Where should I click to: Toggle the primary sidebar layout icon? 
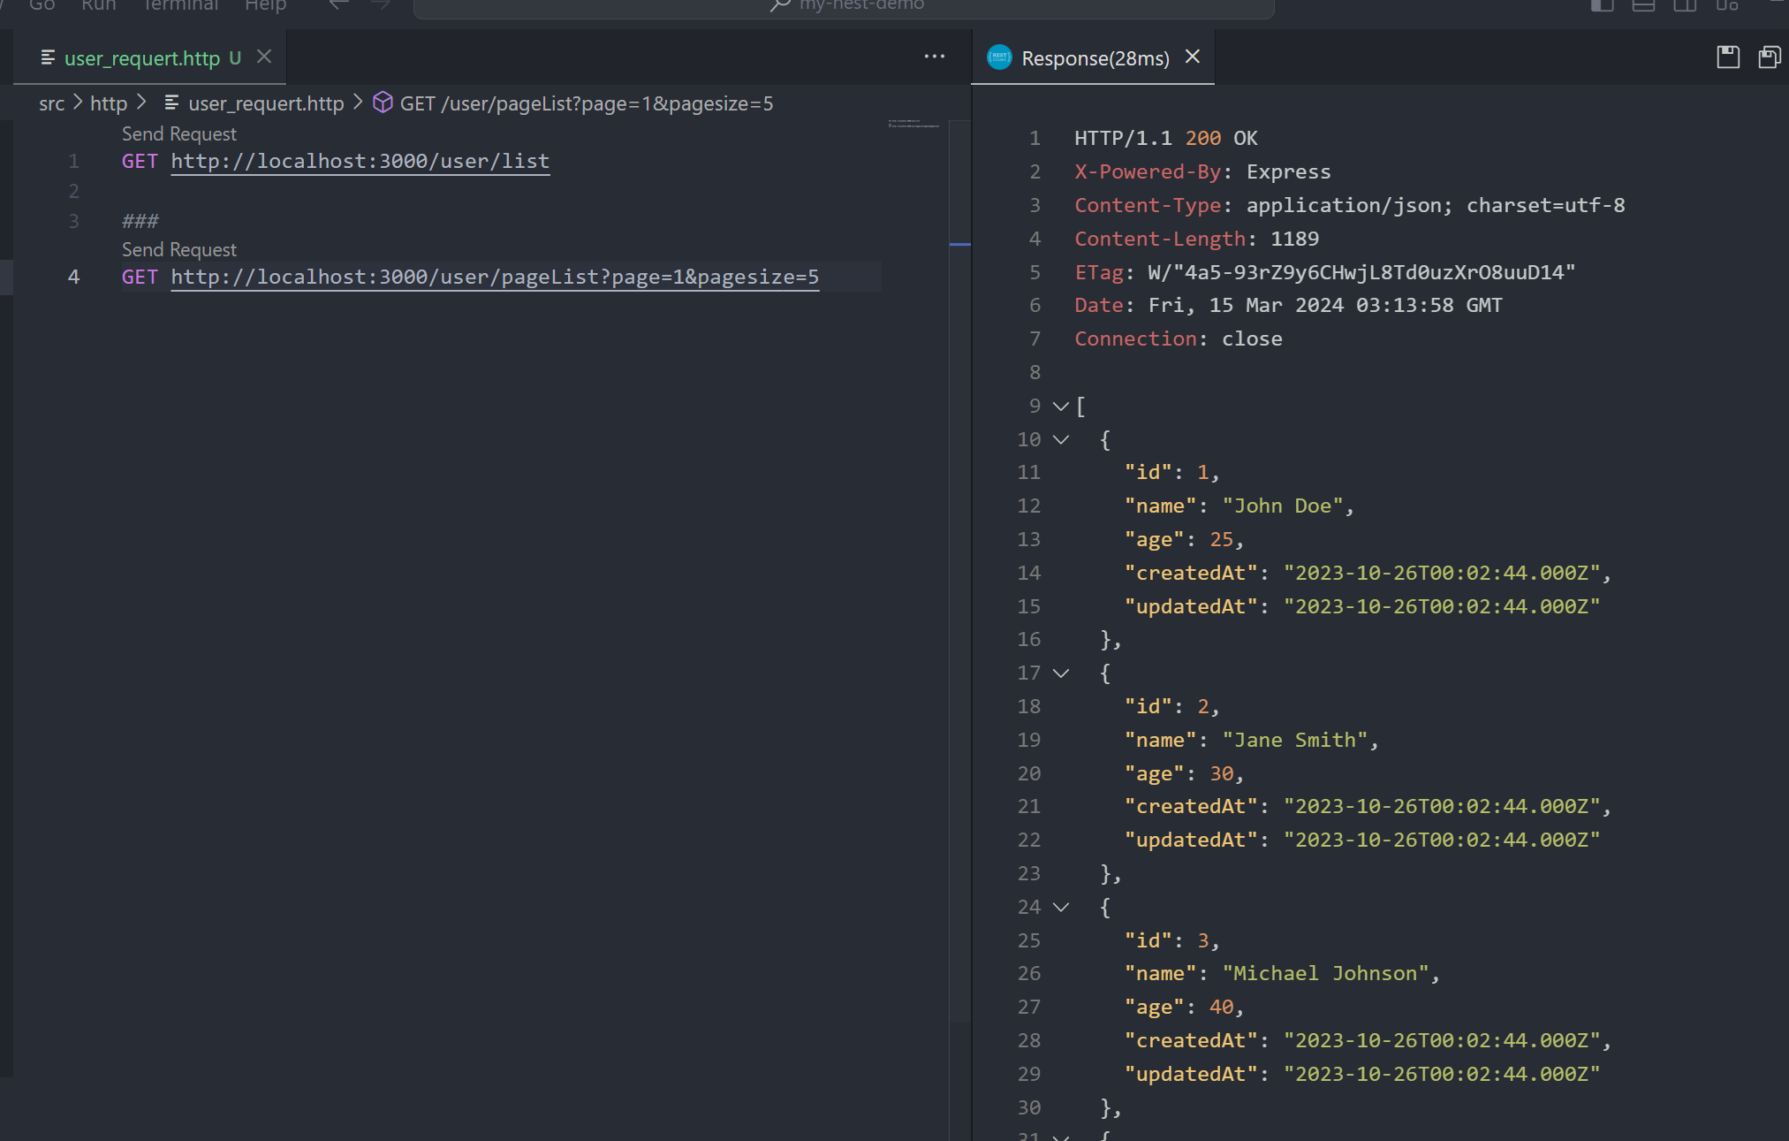click(1602, 5)
